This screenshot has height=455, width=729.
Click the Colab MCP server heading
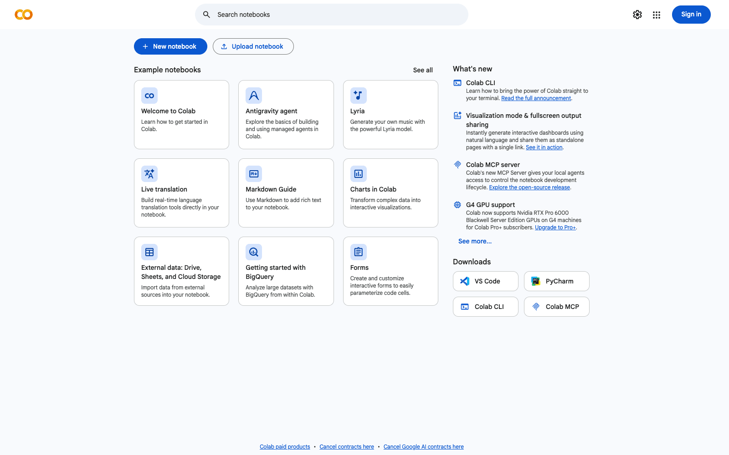point(493,165)
